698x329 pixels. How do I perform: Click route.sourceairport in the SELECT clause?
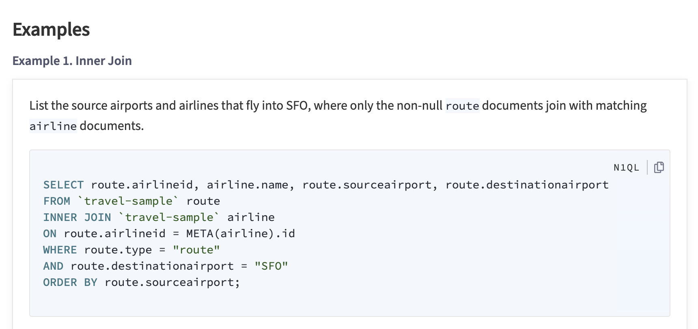[x=368, y=184]
